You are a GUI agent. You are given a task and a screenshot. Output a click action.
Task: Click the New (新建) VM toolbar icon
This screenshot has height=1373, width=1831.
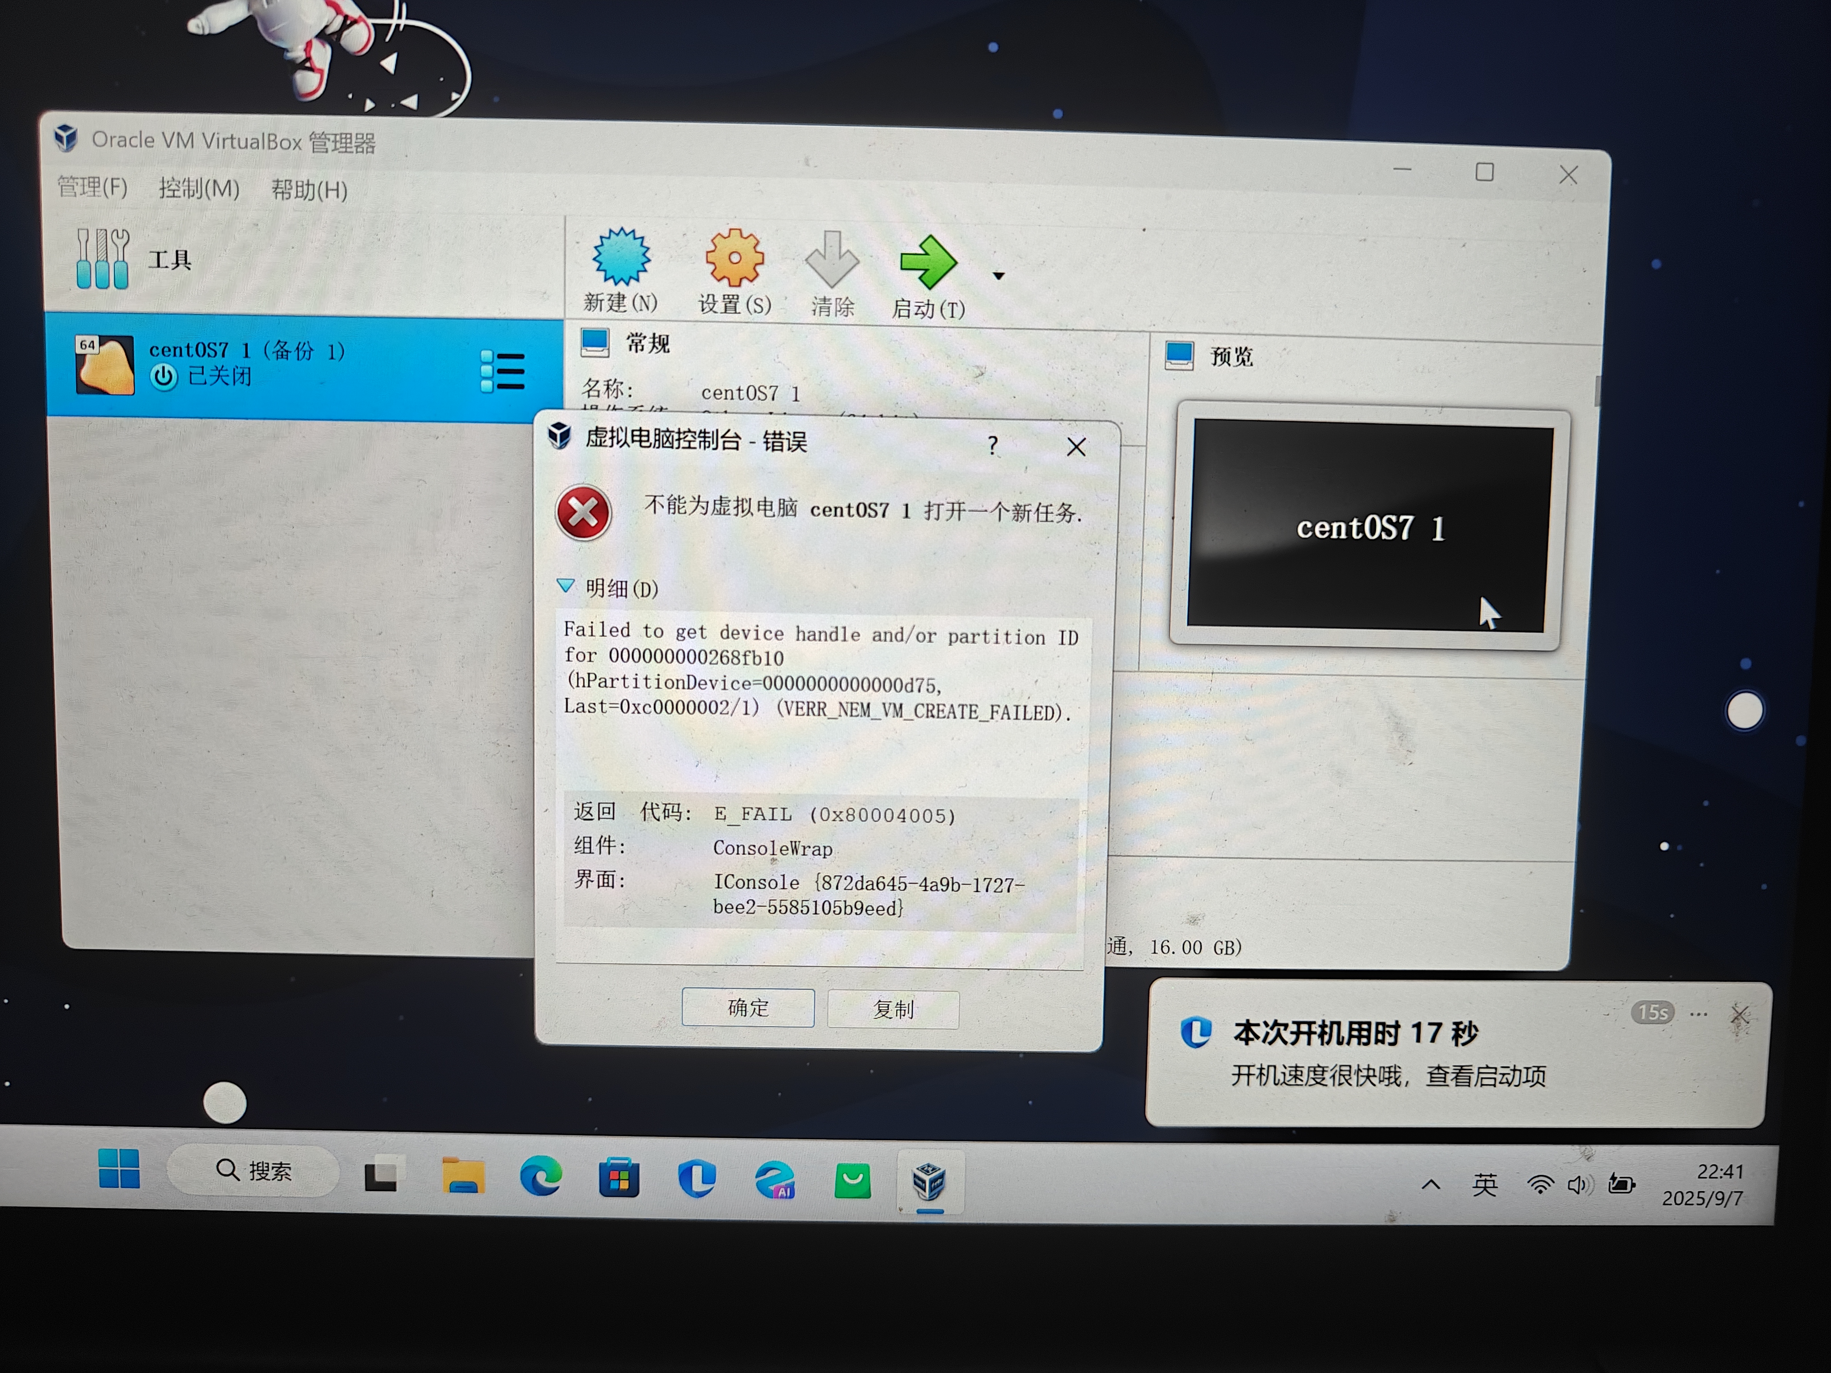point(621,257)
